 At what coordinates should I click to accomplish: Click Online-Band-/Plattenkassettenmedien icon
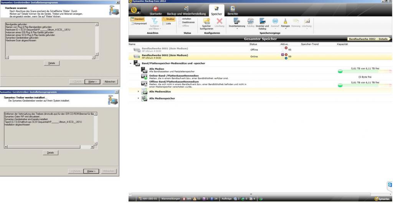point(144,77)
